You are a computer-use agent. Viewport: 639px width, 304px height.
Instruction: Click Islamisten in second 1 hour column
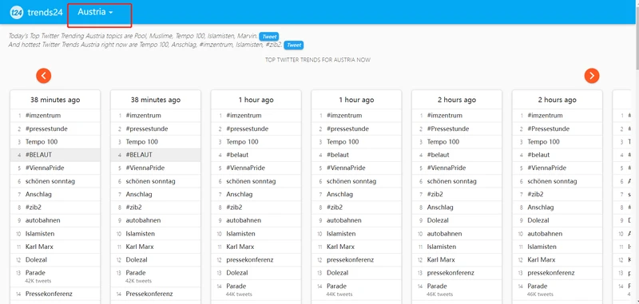[341, 234]
